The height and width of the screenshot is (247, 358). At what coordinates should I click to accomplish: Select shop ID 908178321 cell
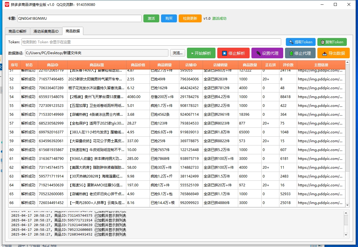(191, 106)
